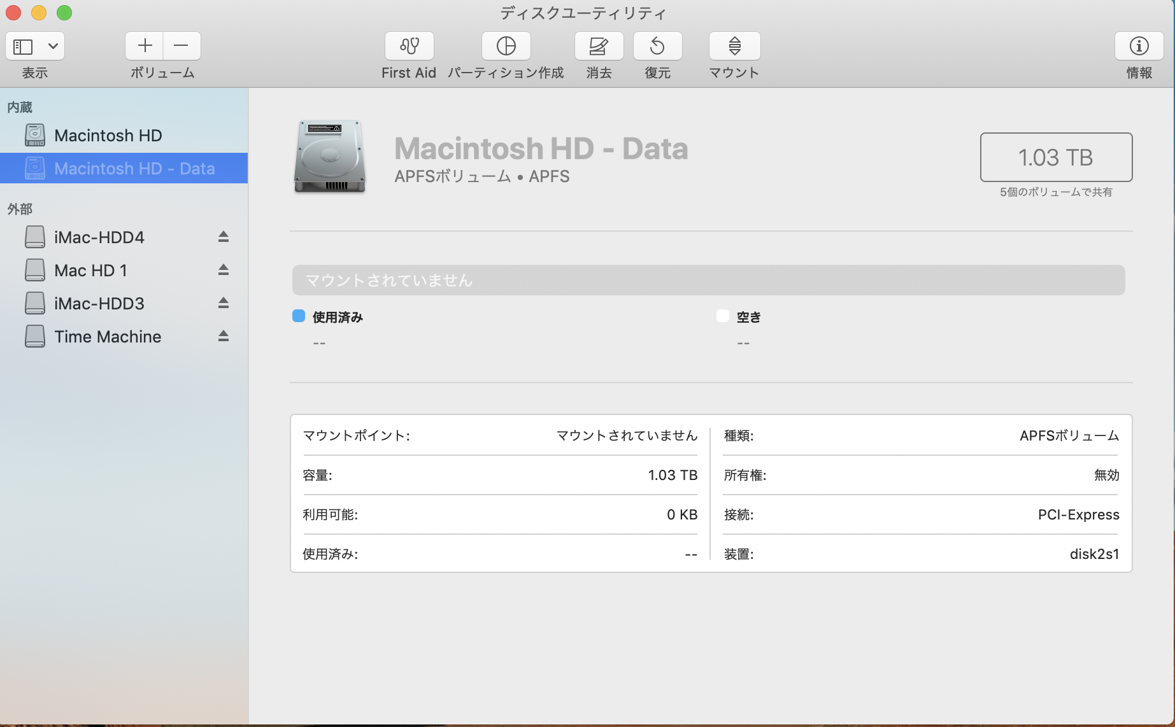1175x727 pixels.
Task: Click the 1.03 TB capacity box
Action: point(1055,157)
